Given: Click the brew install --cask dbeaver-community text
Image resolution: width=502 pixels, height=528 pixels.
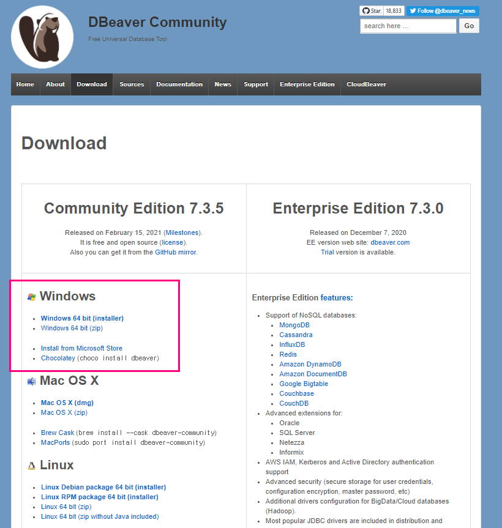Looking at the screenshot, I should [x=146, y=433].
